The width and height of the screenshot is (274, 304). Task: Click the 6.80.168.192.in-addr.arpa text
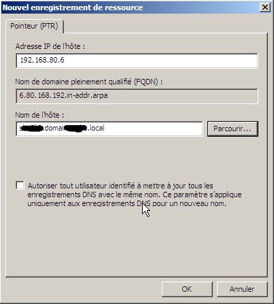(63, 95)
